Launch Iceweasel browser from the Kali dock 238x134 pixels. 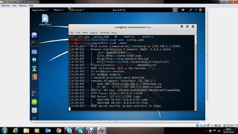point(34,35)
